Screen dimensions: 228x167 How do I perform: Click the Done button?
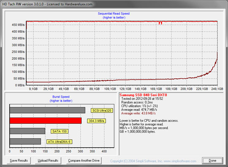coord(212,161)
